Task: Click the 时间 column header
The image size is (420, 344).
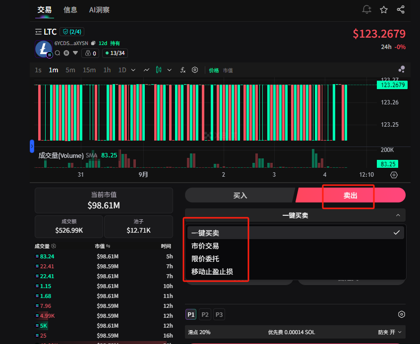Action: click(x=166, y=246)
